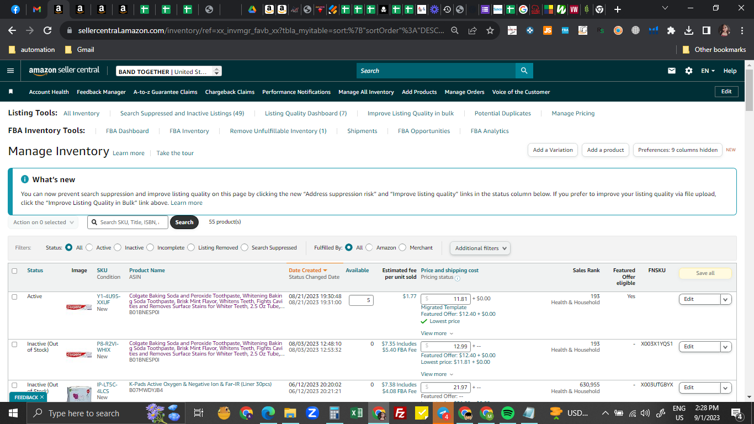Click the price field showing 11.81

445,299
